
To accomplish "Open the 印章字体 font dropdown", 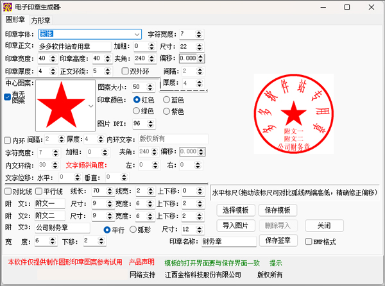I will click(137, 35).
